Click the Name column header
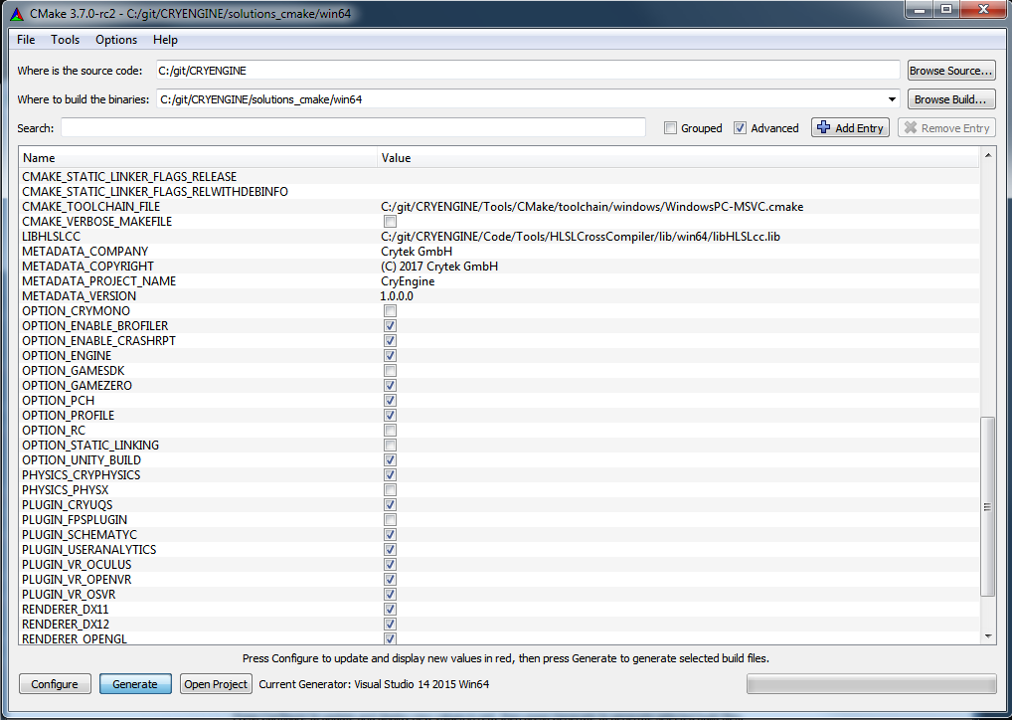The height and width of the screenshot is (720, 1012). (198, 157)
